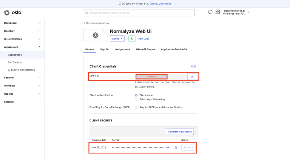This screenshot has width=290, height=161.
Task: Expand the Directory sidebar section
Action: coord(22,31)
